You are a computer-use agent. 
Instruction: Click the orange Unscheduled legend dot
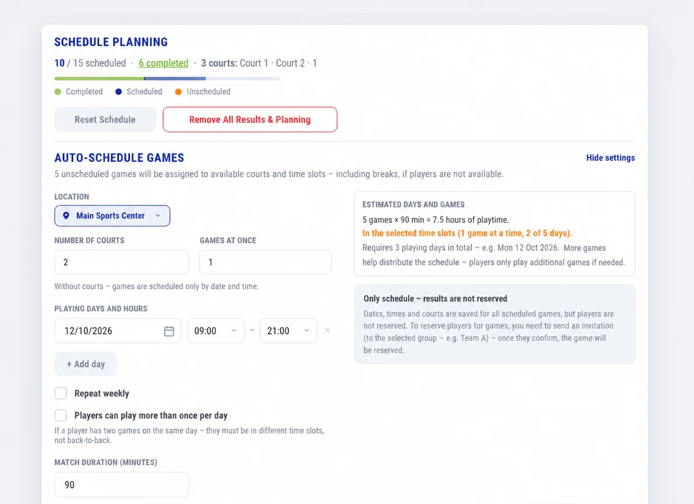click(178, 92)
